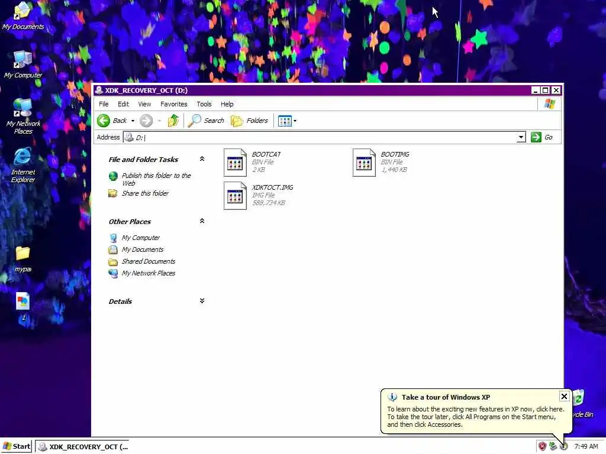This screenshot has height=454, width=606.
Task: Click the XDK_RECOVERY_OCT (D:) title bar
Action: pyautogui.click(x=312, y=90)
